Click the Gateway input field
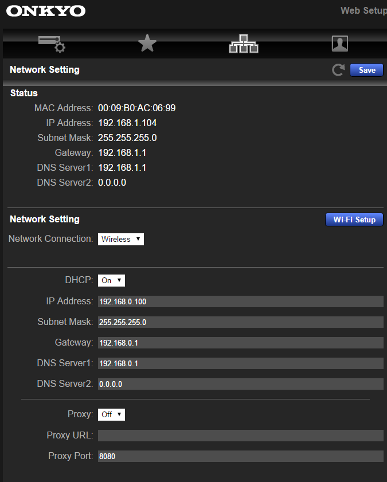The height and width of the screenshot is (482, 387). pos(241,343)
